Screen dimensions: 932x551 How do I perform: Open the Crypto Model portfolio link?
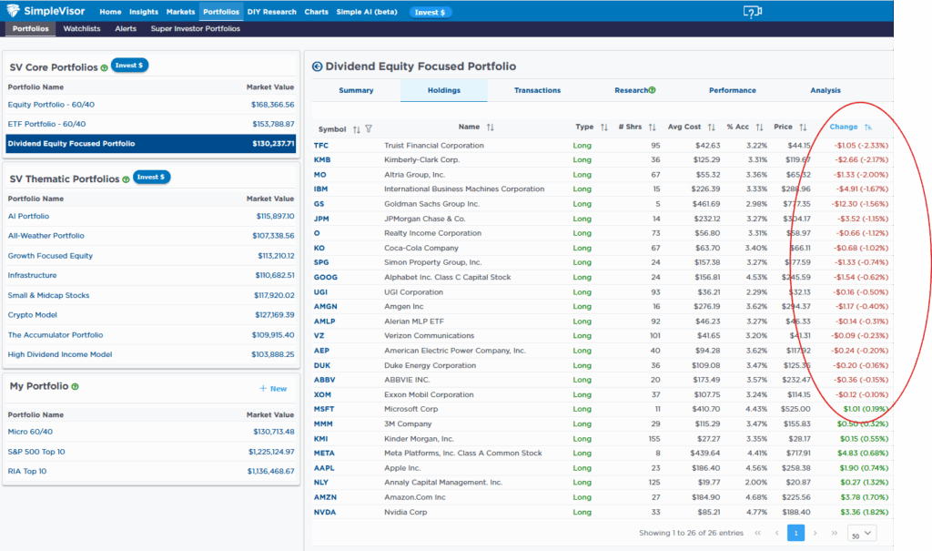tap(32, 315)
